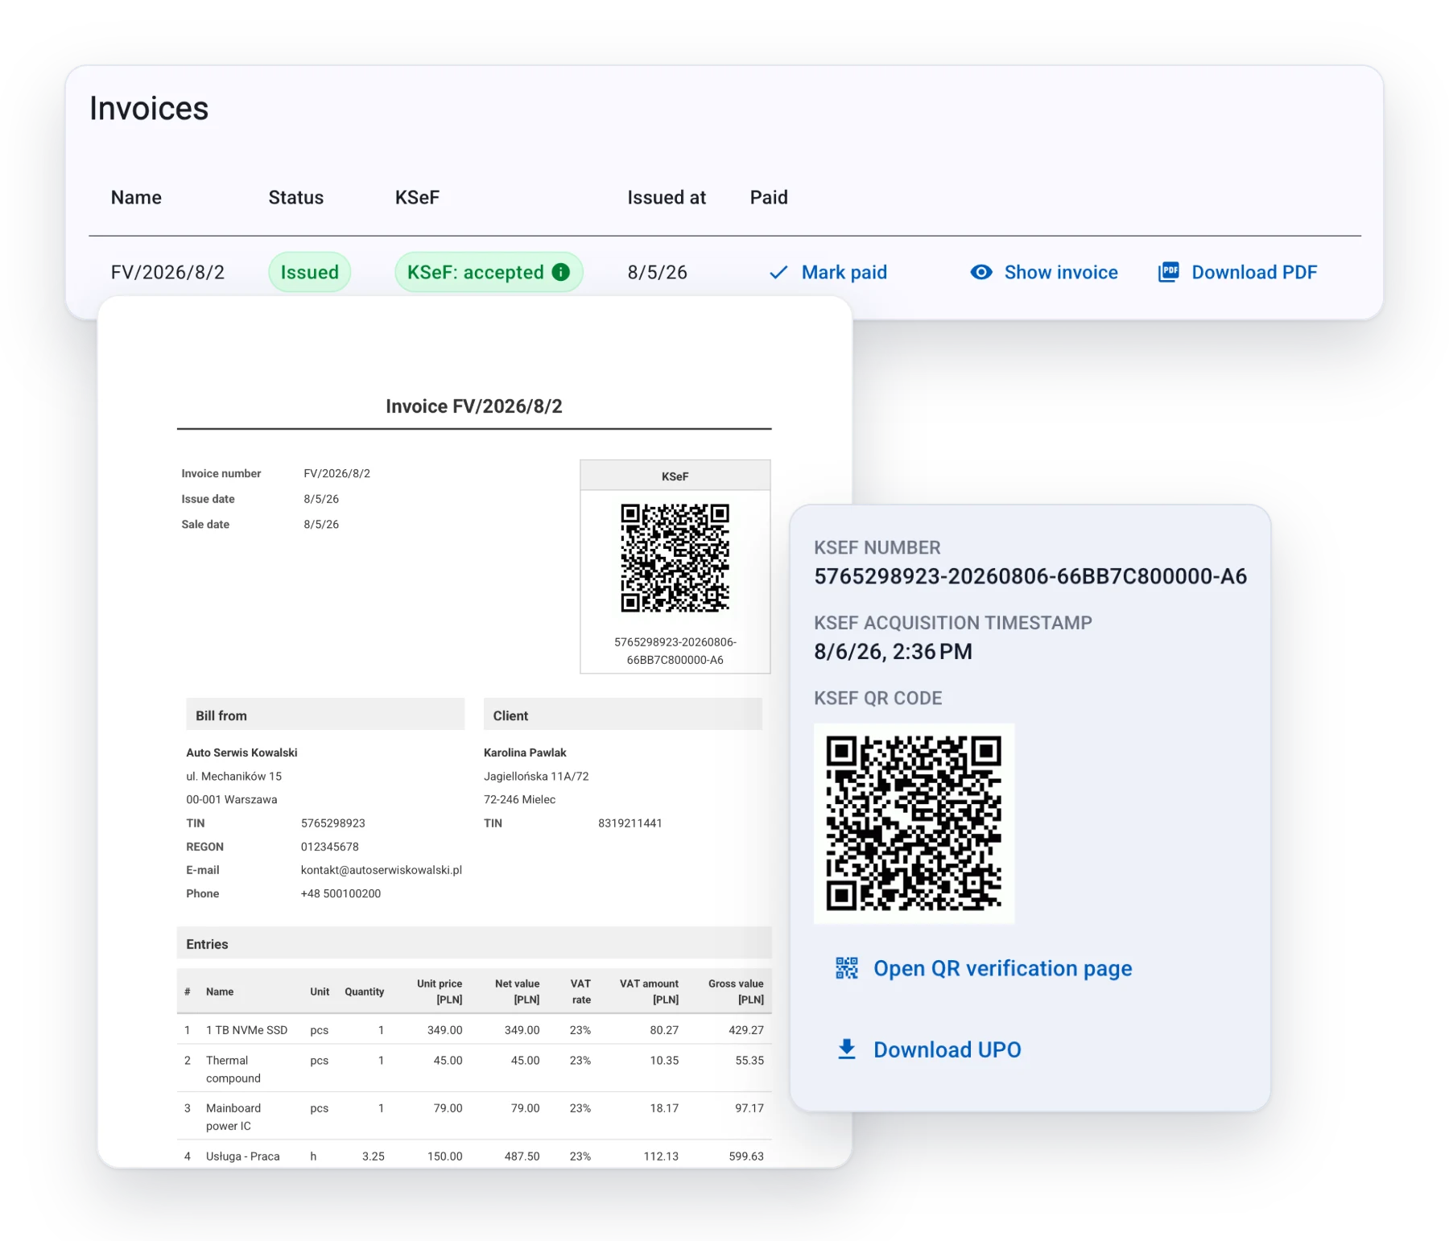Click the KSeF header of the invoice QR box
Screen dimensions: 1449x1241
(675, 476)
